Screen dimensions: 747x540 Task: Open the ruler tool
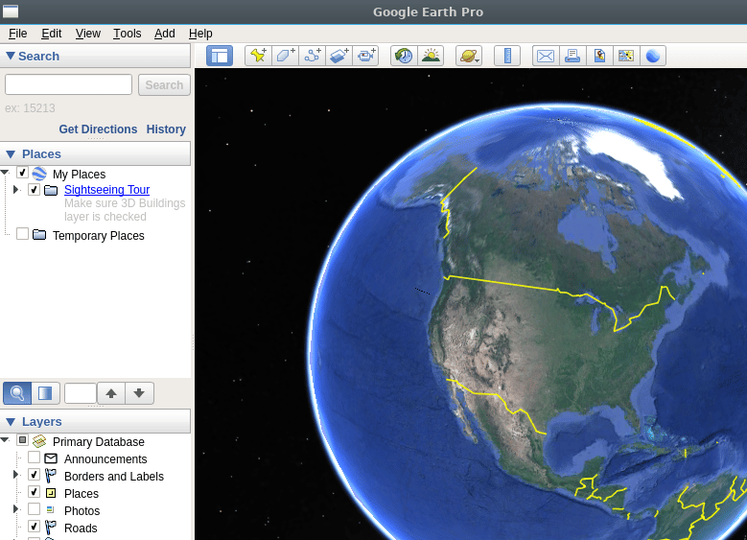coord(507,56)
